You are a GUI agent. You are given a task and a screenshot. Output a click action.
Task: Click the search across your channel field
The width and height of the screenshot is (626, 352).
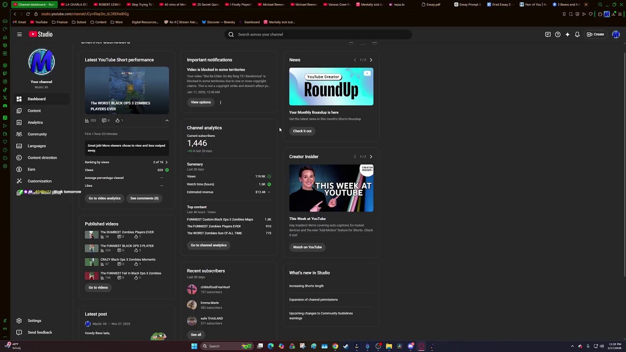(318, 34)
